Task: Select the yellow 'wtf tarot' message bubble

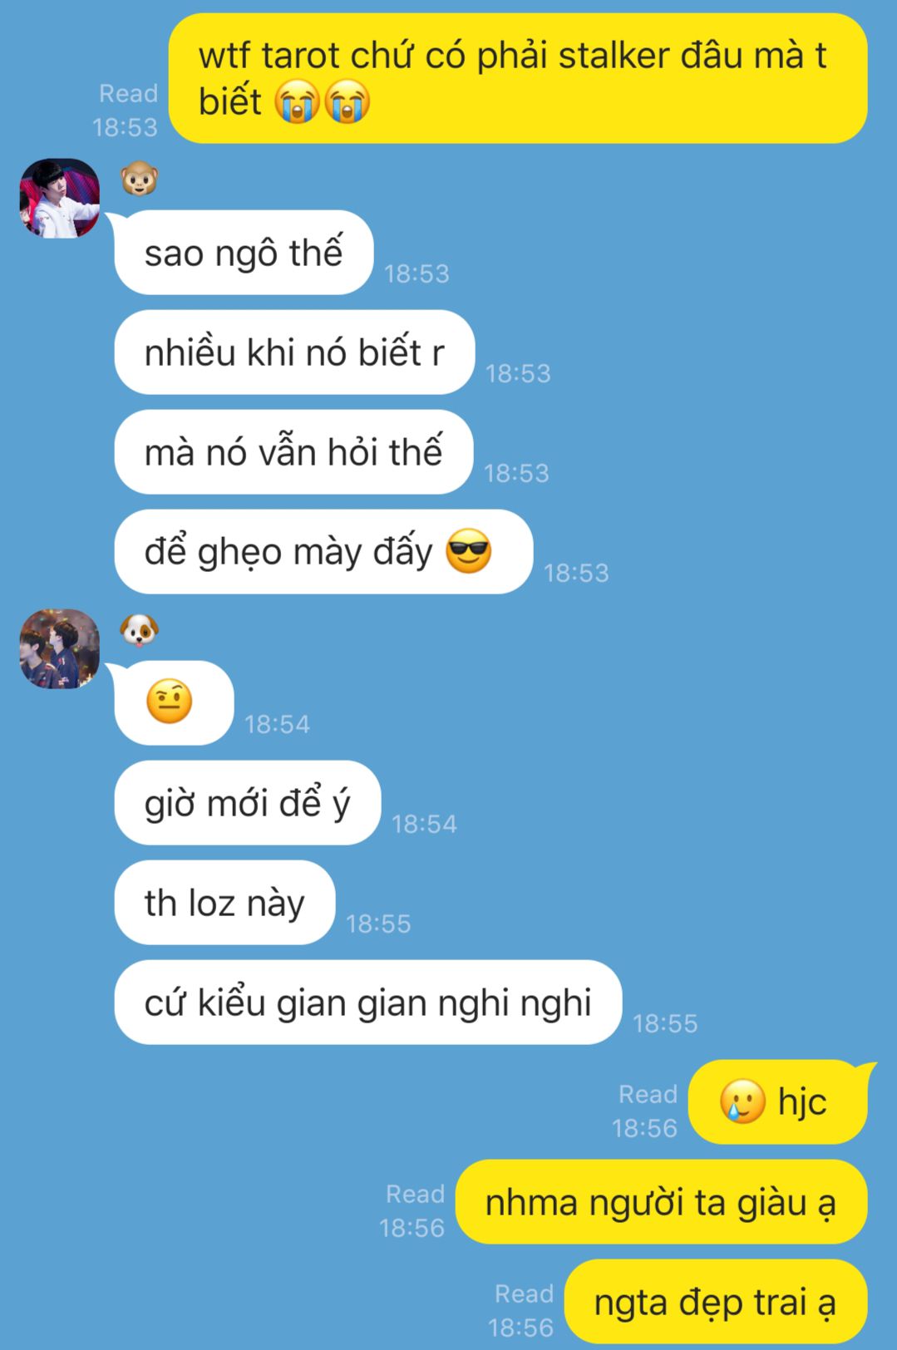Action: pyautogui.click(x=518, y=78)
